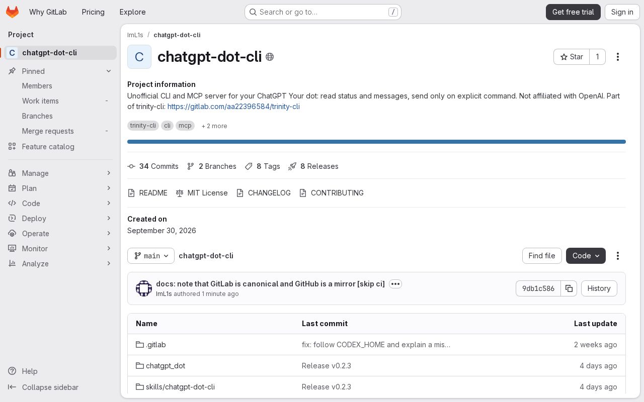Expand the Plan menu
644x402 pixels.
coord(60,188)
